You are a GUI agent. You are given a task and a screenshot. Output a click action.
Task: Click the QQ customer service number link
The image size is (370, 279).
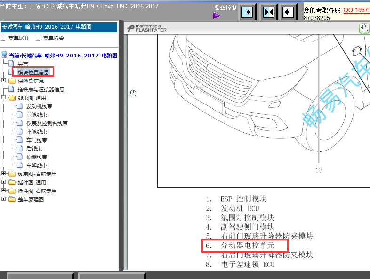coord(356,10)
